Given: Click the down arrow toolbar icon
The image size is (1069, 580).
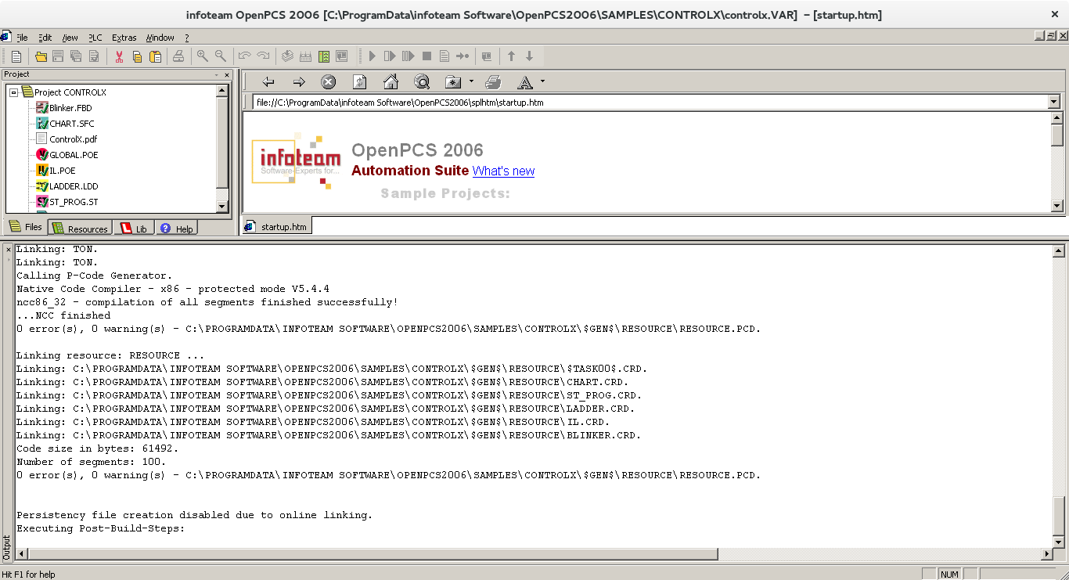Looking at the screenshot, I should pyautogui.click(x=529, y=56).
